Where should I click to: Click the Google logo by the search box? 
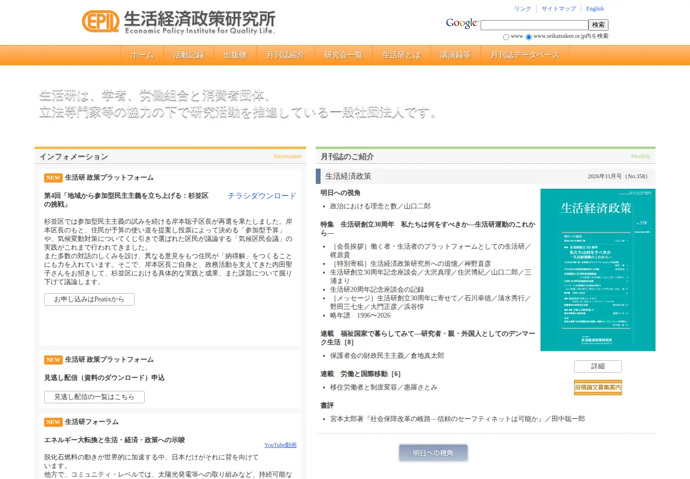click(462, 23)
